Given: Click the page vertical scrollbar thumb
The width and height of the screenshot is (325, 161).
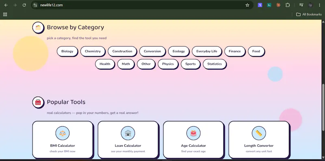Looking at the screenshot, I should tap(323, 107).
